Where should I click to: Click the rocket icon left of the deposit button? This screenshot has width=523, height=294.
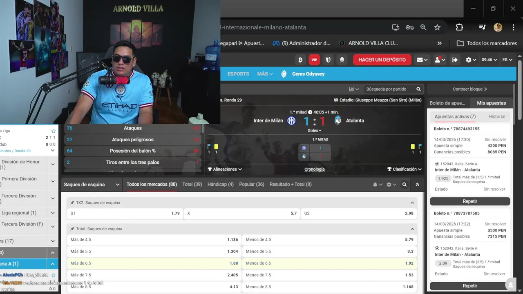tap(342, 60)
